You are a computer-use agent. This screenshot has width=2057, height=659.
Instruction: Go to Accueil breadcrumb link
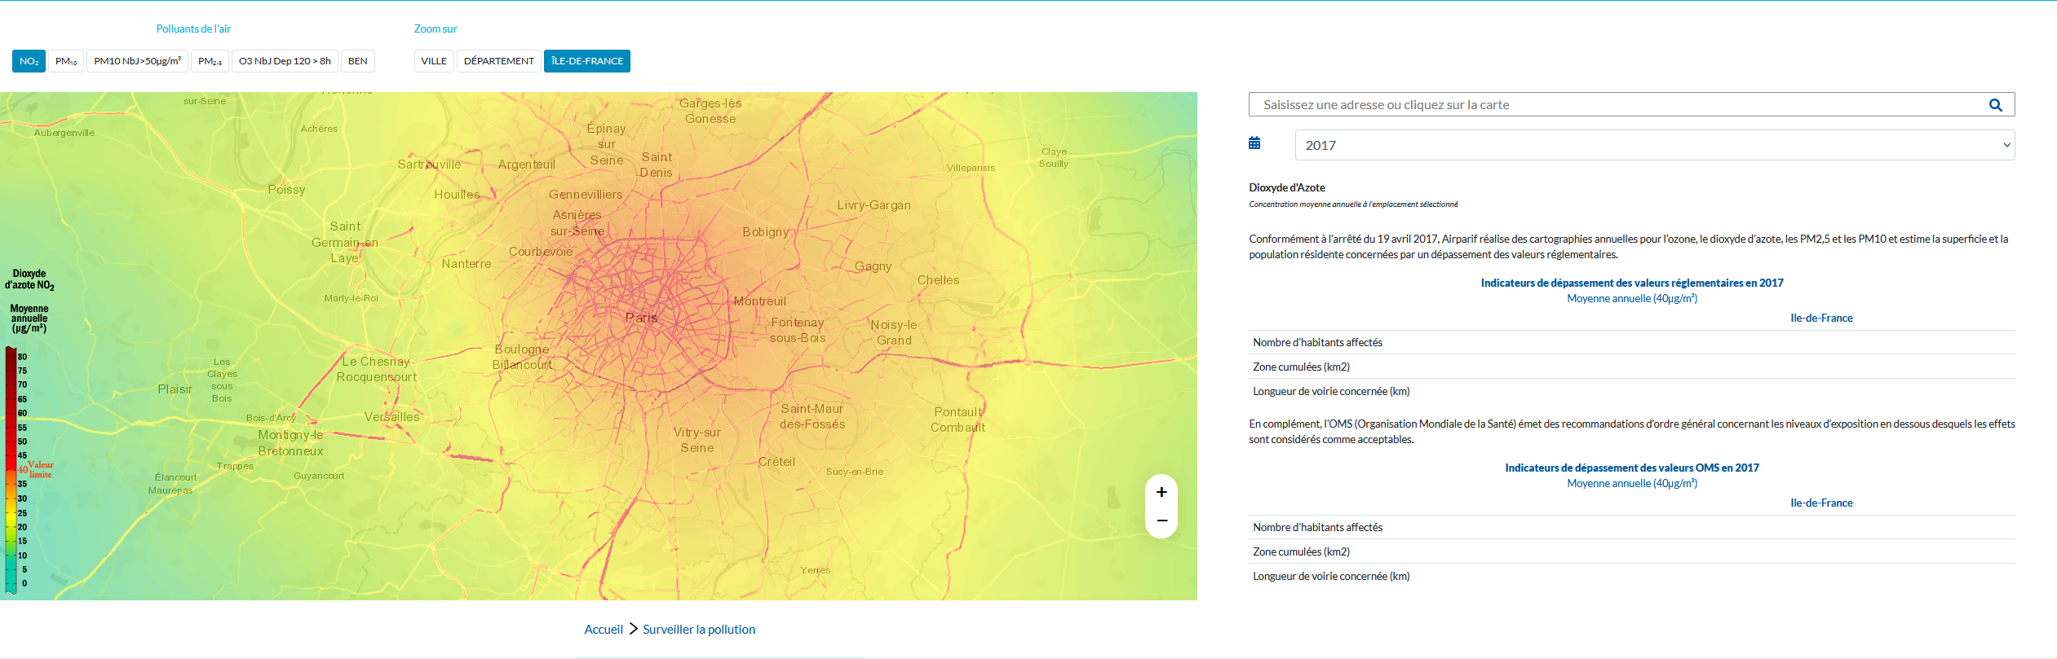click(603, 630)
